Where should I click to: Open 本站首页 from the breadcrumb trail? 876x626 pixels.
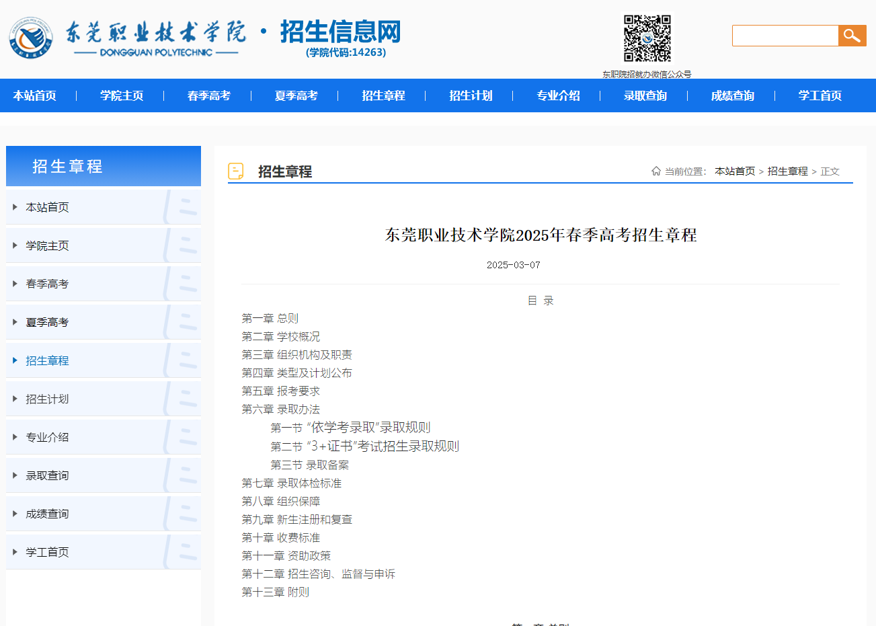735,171
